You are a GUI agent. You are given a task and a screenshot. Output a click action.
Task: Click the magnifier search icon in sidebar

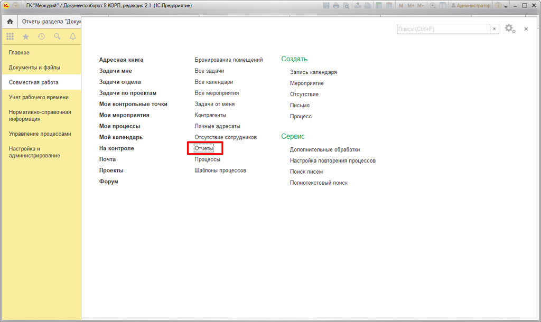pos(57,36)
